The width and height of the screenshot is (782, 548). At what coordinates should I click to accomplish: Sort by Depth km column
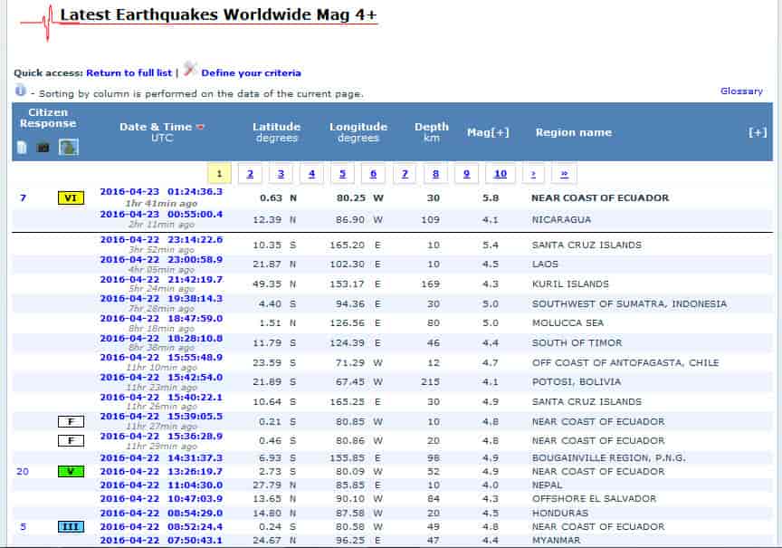coord(432,131)
